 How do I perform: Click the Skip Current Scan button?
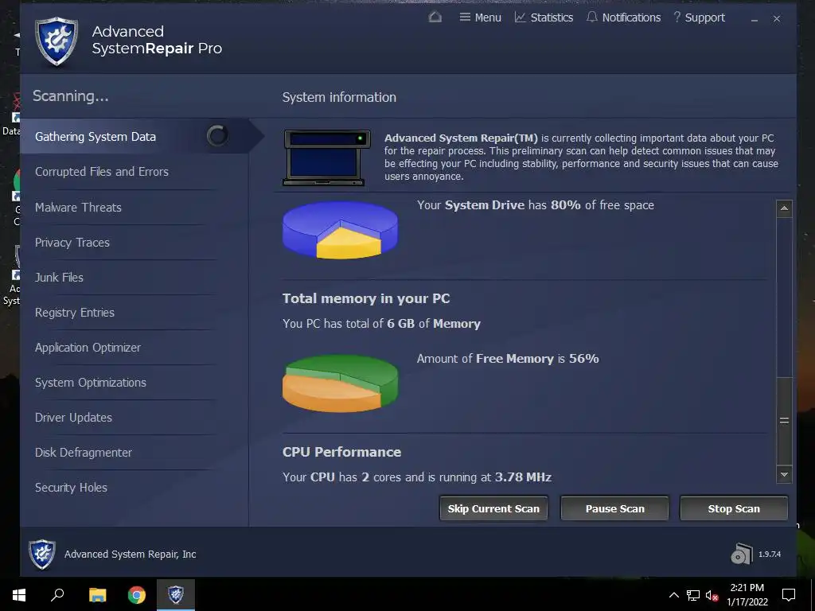pos(493,508)
